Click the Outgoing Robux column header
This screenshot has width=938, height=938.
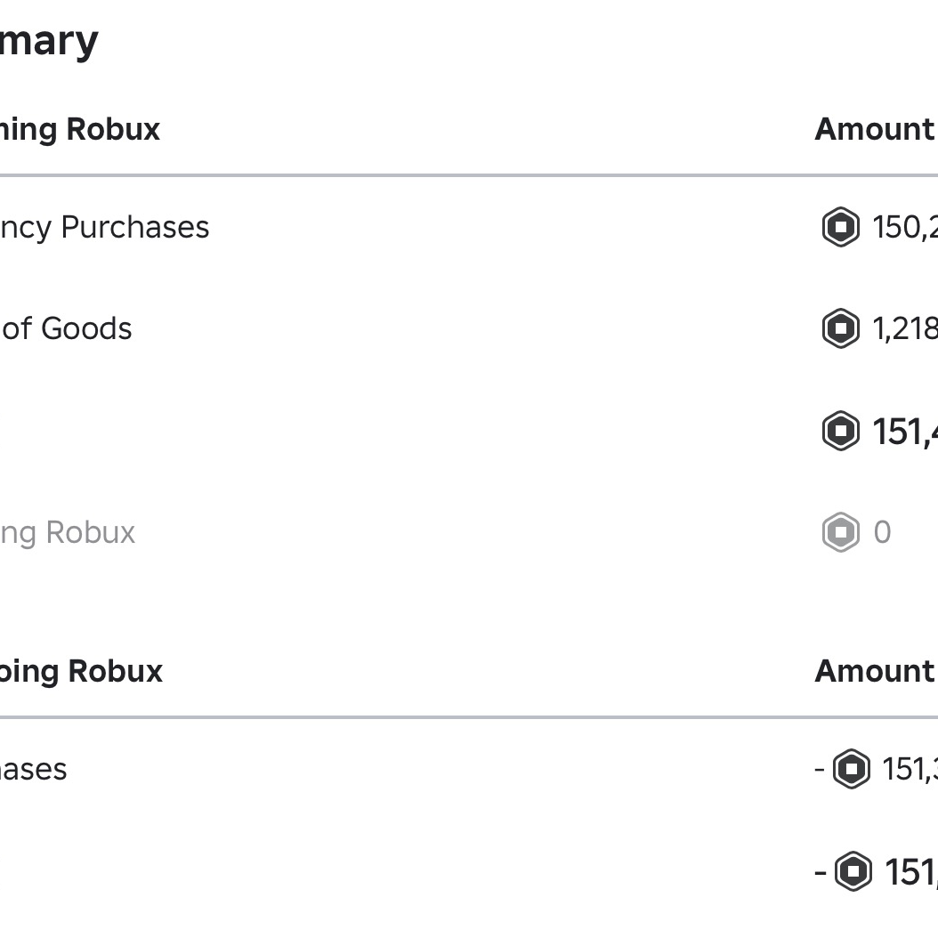point(81,672)
